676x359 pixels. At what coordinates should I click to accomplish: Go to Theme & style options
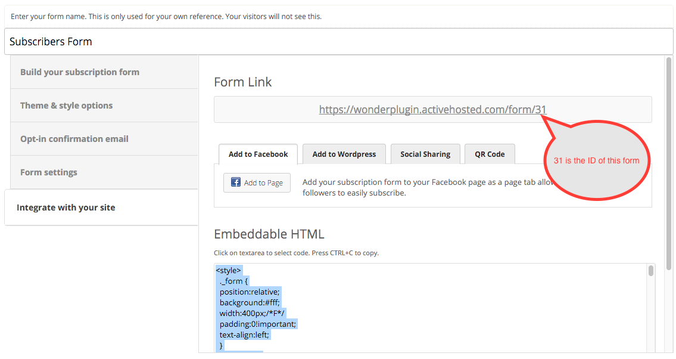point(66,106)
